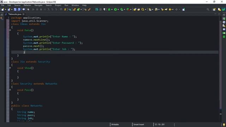Open the Source menu

click(x=17, y=5)
